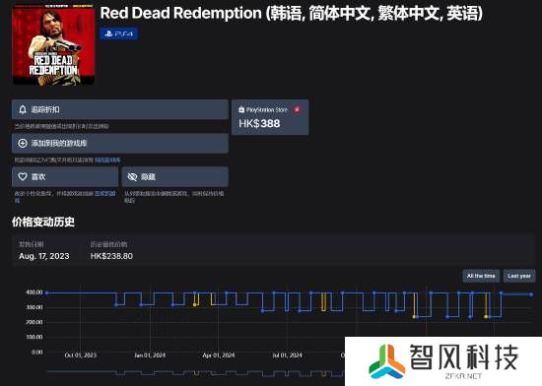Switch chart to All the time
Viewport: 542px width, 386px height.
click(x=481, y=276)
